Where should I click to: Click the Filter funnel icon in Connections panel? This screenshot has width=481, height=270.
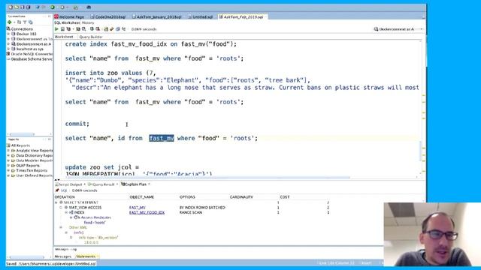(25, 22)
